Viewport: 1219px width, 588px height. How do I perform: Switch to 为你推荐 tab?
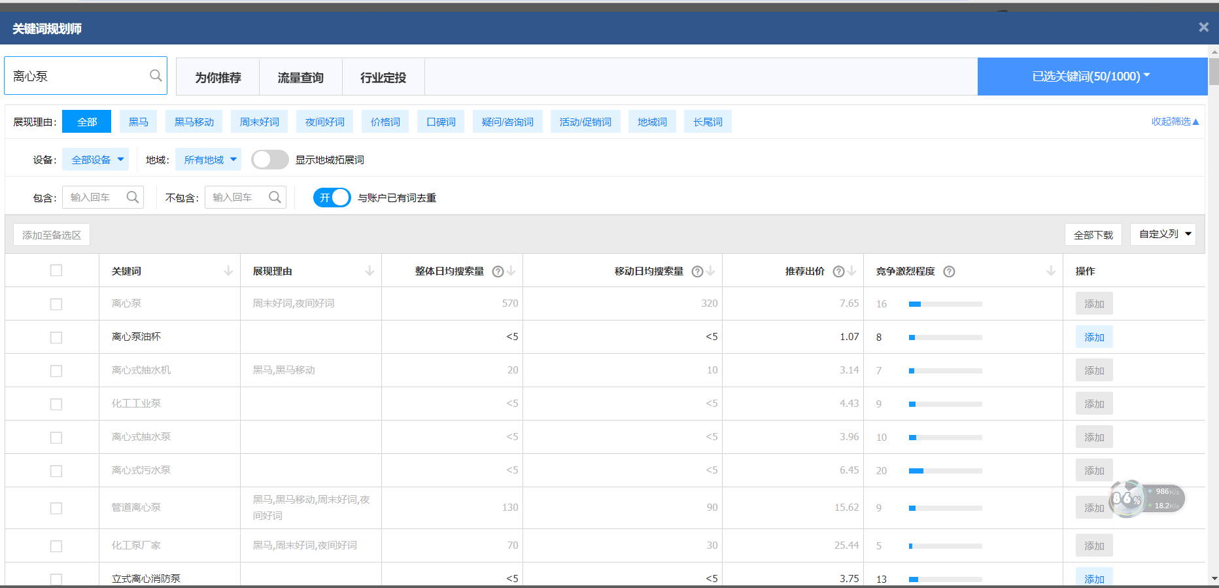coord(218,77)
